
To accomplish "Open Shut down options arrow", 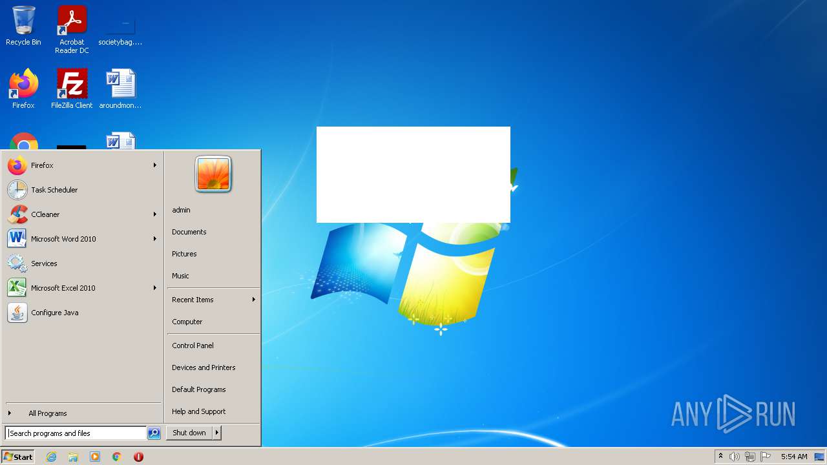I will (x=217, y=433).
